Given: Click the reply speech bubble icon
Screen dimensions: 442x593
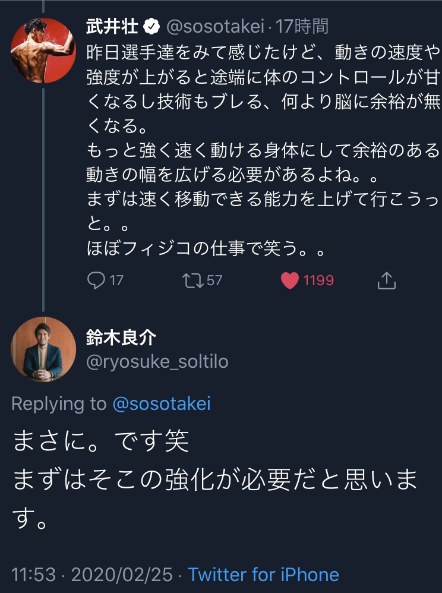Looking at the screenshot, I should pyautogui.click(x=96, y=280).
